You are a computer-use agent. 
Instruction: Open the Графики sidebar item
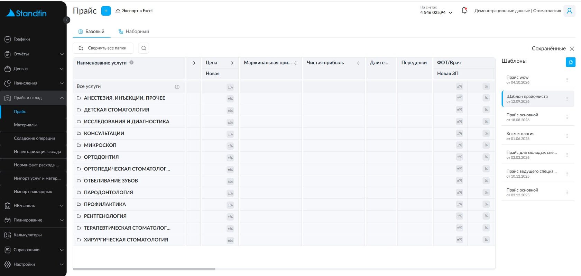33,39
